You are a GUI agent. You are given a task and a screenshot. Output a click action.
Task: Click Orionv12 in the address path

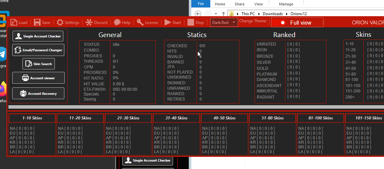point(299,14)
